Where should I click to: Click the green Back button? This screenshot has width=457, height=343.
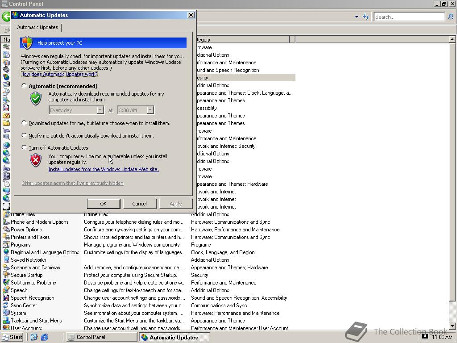pos(6,17)
